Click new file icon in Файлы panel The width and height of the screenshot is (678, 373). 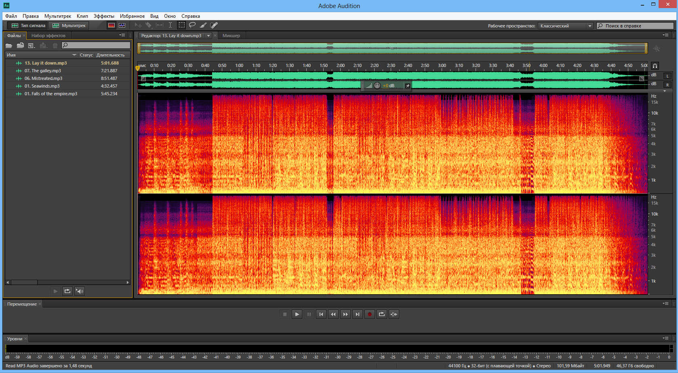pyautogui.click(x=32, y=46)
